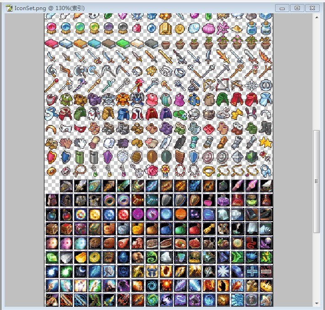The height and width of the screenshot is (310, 325).
Task: Select the orange planet orb icon
Action: coord(180,214)
